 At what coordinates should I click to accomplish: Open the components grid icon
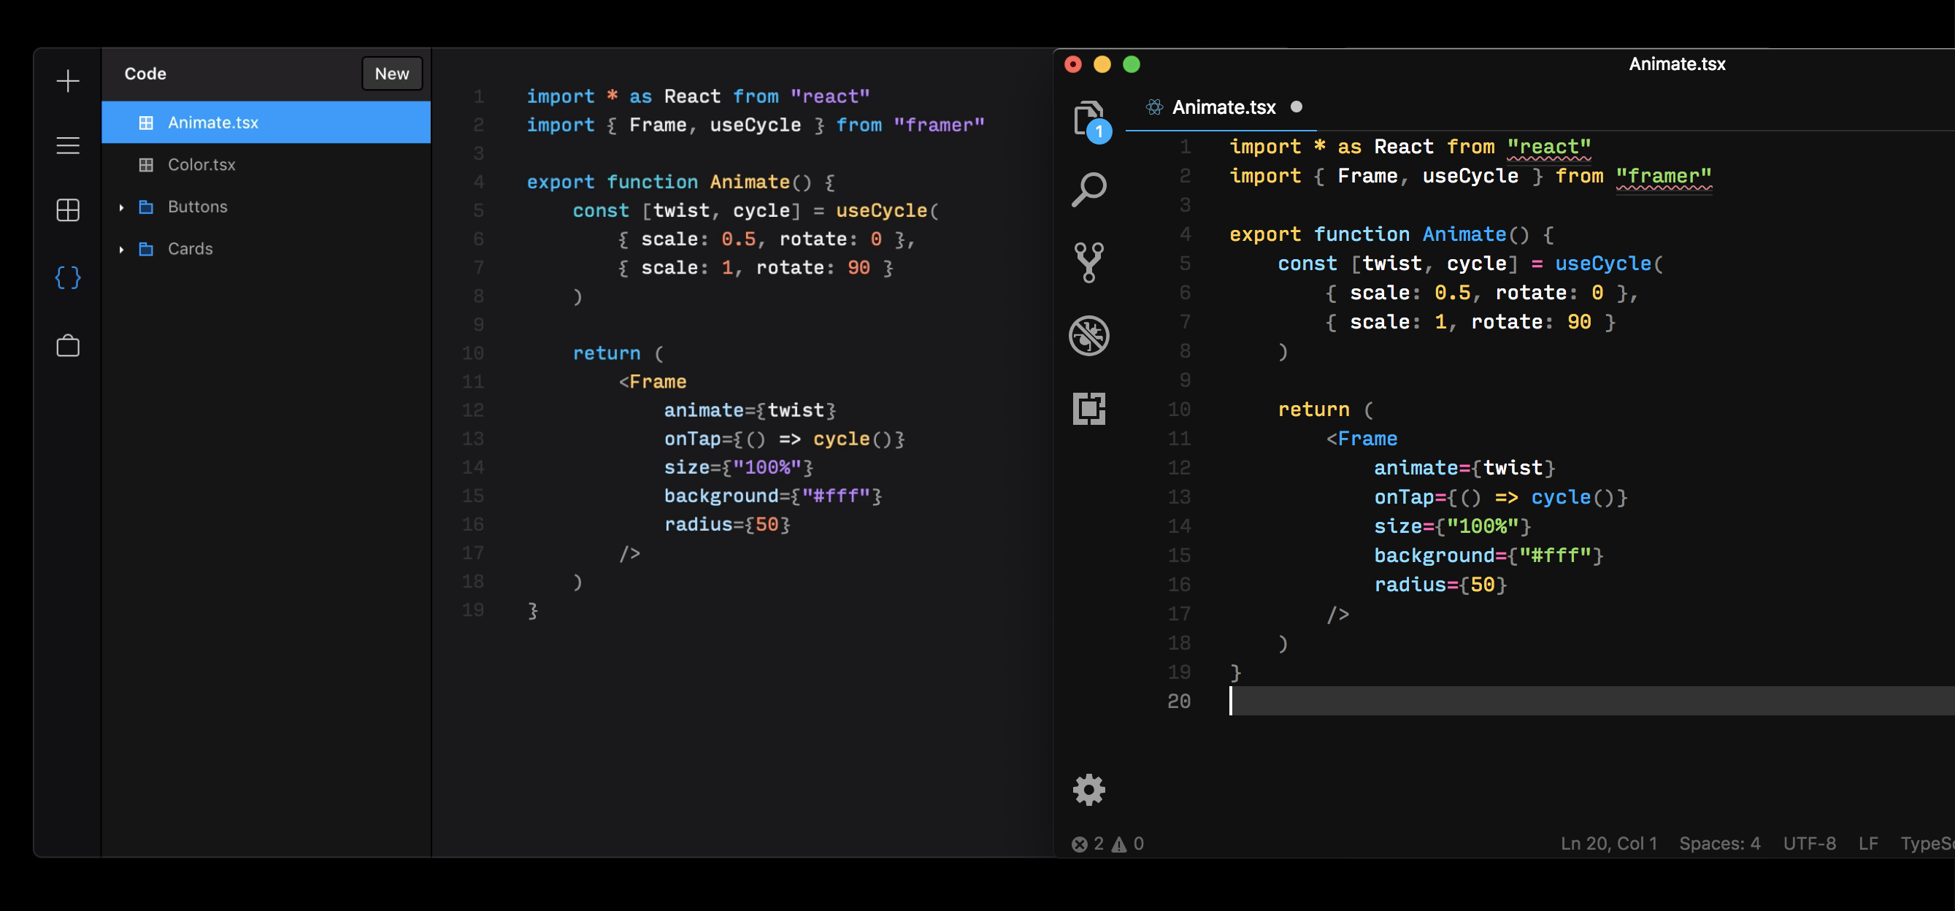(x=69, y=210)
